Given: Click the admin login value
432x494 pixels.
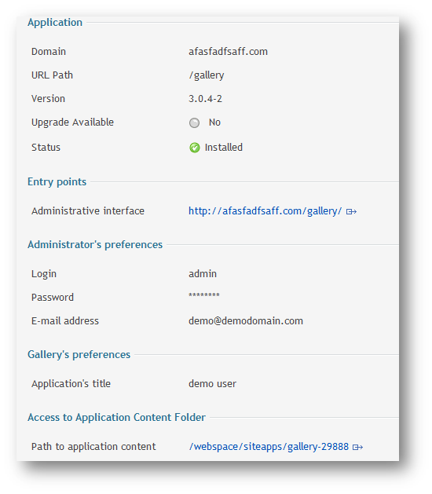Looking at the screenshot, I should [x=203, y=273].
